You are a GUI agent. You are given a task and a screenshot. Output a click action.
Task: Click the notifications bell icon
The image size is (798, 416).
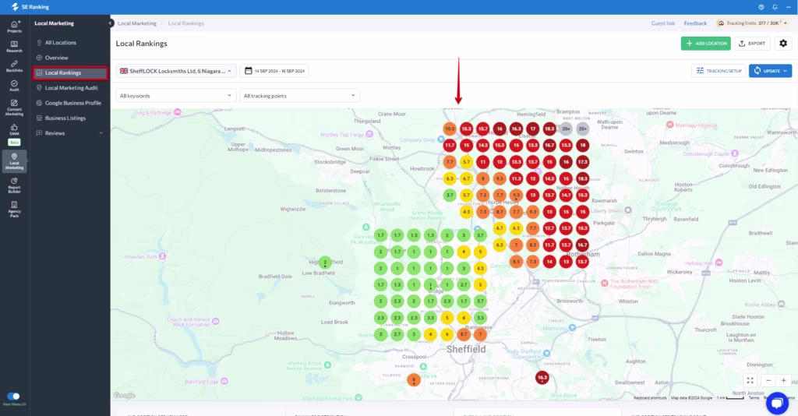pos(775,7)
